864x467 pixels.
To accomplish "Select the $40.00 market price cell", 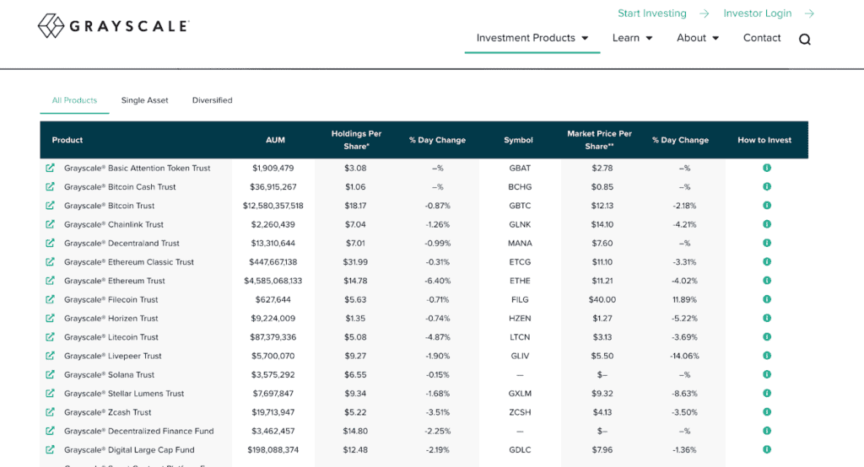I will click(602, 299).
